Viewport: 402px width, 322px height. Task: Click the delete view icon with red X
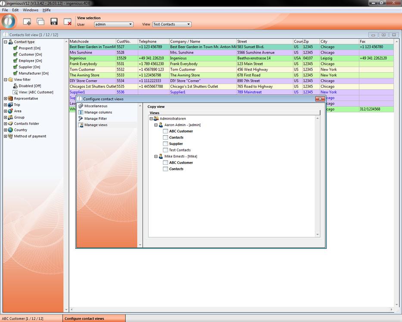tap(68, 22)
